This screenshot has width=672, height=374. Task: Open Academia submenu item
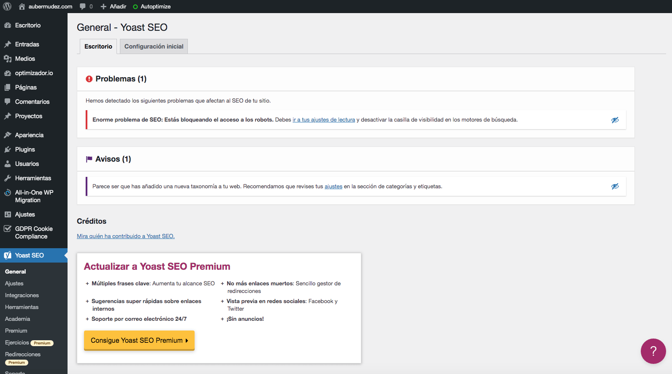18,319
